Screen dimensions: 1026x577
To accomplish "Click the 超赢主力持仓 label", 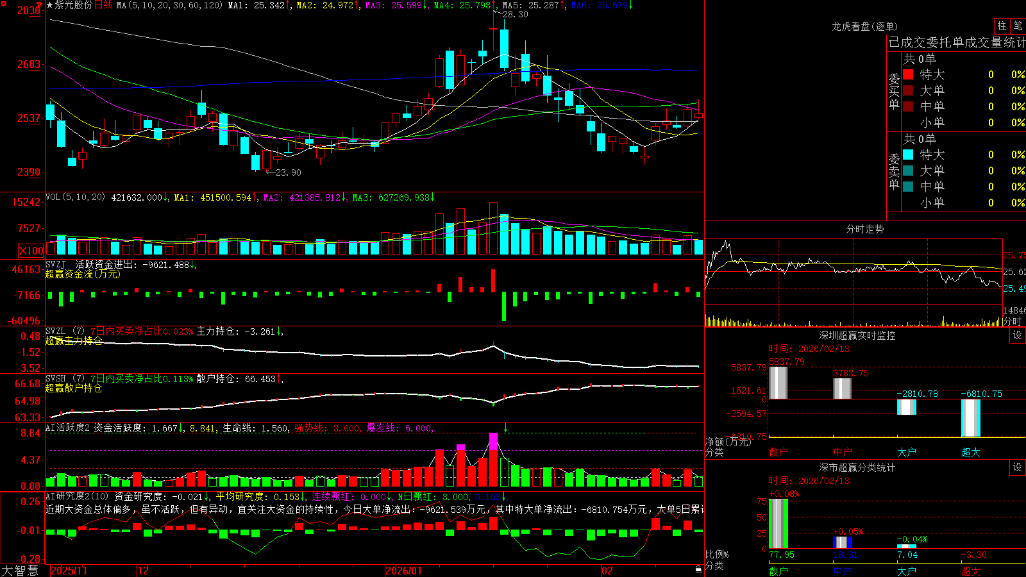I will point(74,340).
